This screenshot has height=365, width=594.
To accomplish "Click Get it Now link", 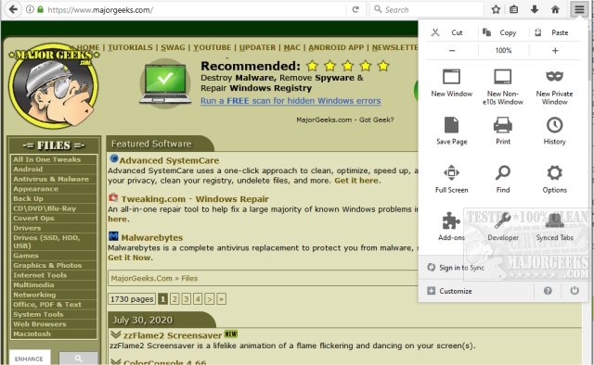I will [130, 258].
